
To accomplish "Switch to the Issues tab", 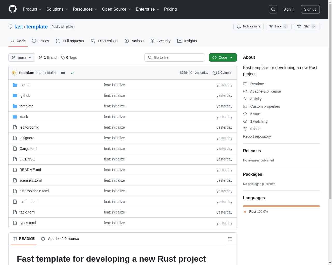I will 40,41.
